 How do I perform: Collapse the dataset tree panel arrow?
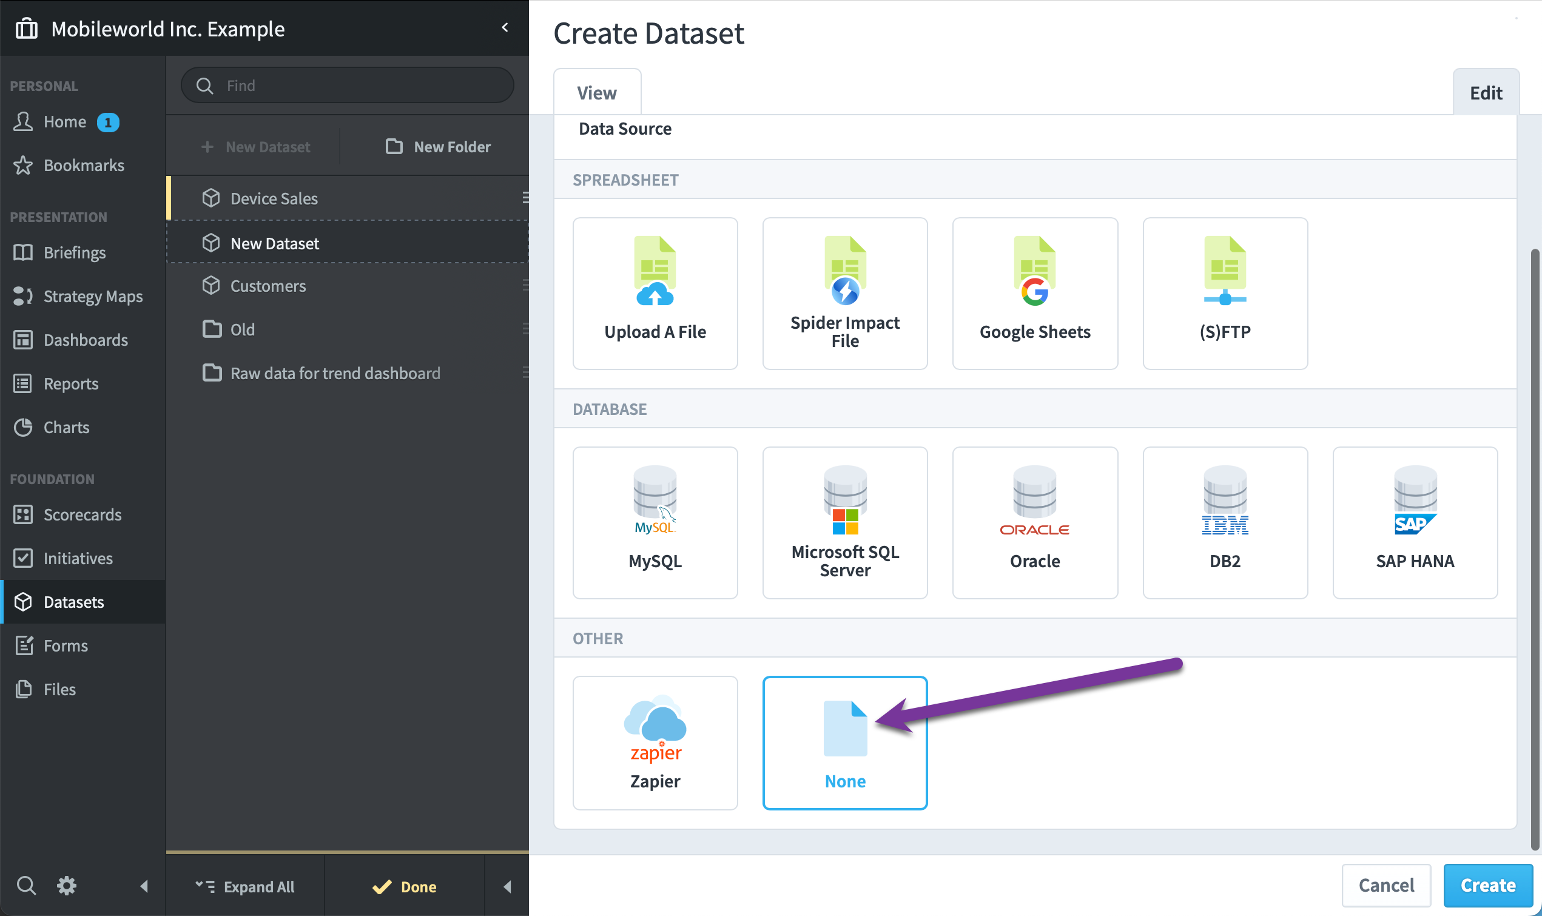(507, 887)
